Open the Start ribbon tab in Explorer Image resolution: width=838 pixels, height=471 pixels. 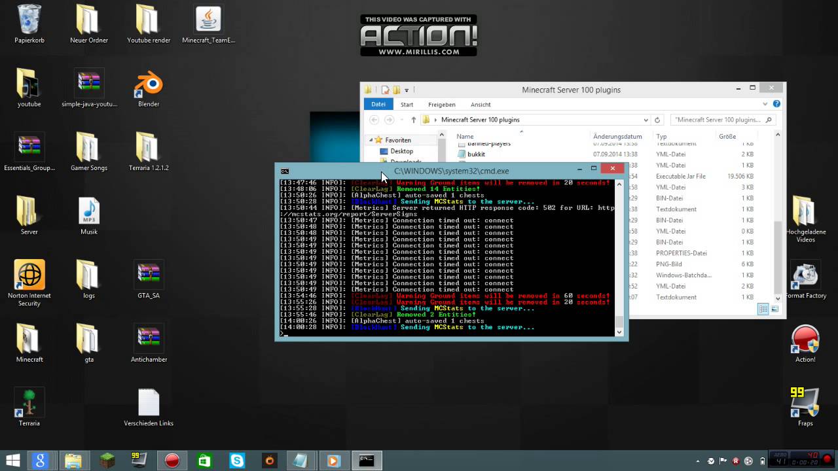407,104
